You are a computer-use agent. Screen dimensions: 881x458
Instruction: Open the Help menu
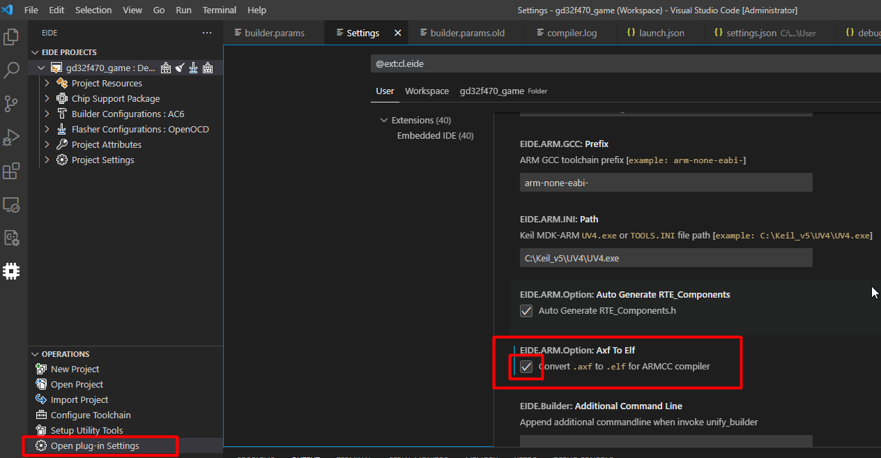point(256,10)
